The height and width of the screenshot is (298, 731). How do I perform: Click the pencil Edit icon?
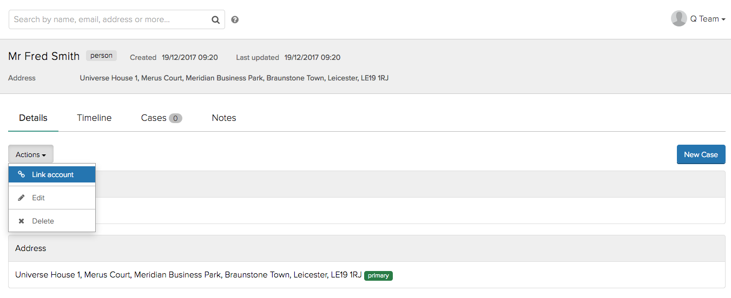pyautogui.click(x=22, y=198)
